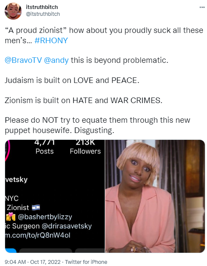Visit the @BravoTV mention
Image resolution: width=207 pixels, height=266 pixels.
23,60
